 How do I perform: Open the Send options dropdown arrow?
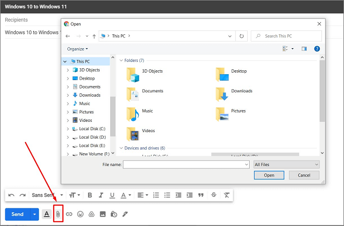coord(34,214)
